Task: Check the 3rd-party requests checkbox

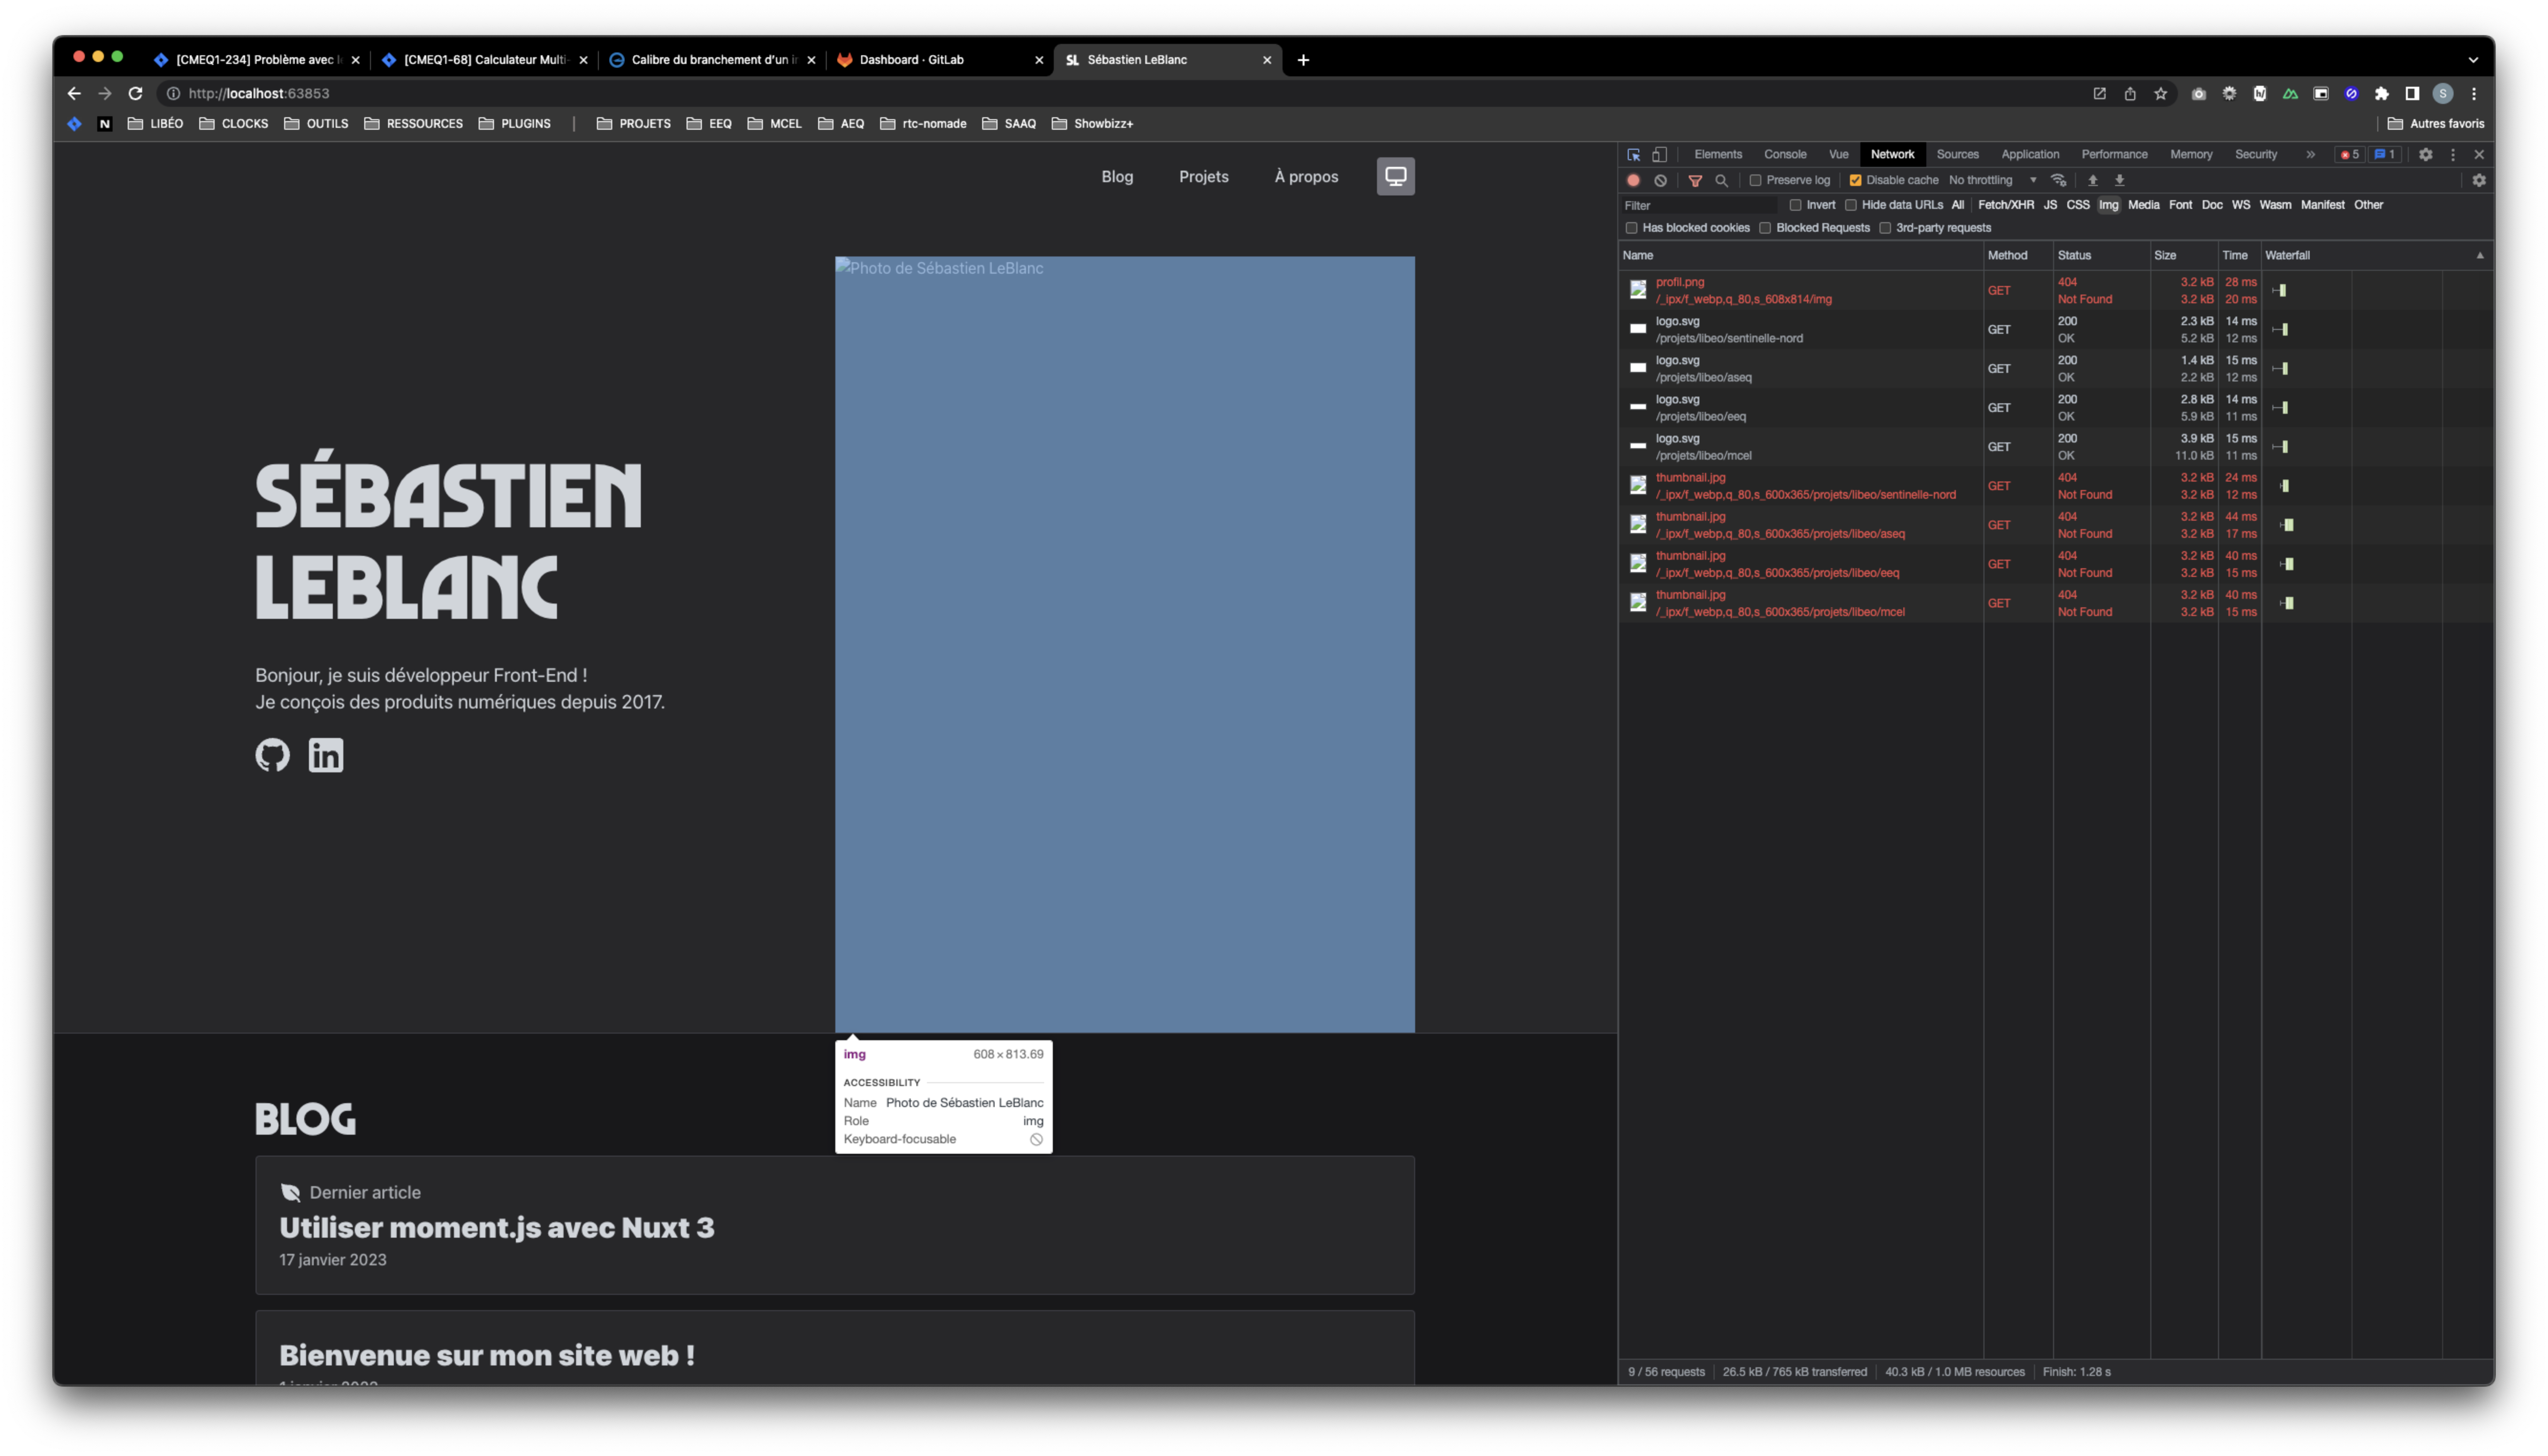Action: (x=1885, y=228)
